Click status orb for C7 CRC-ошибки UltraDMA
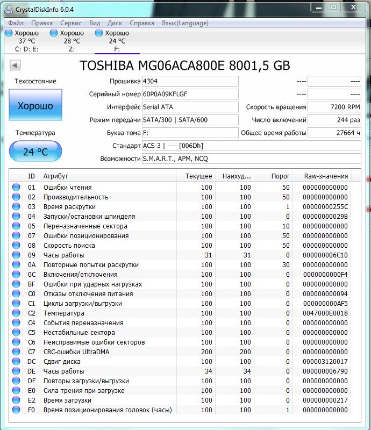 (x=16, y=352)
